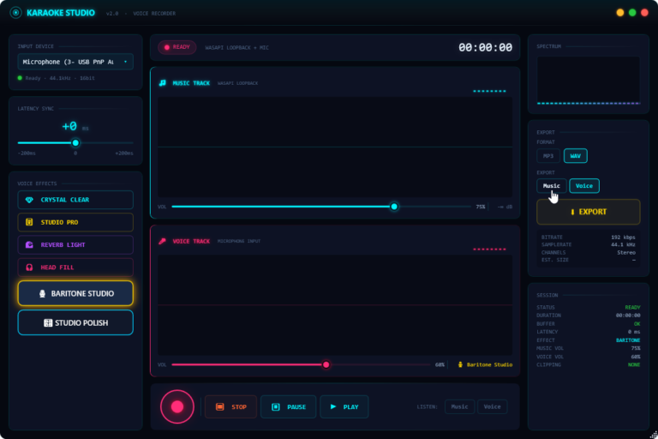Image resolution: width=658 pixels, height=439 pixels.
Task: Select the Studio Polish effect
Action: point(75,322)
